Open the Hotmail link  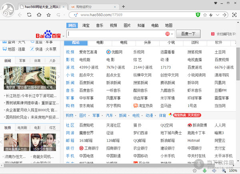pos(194,141)
